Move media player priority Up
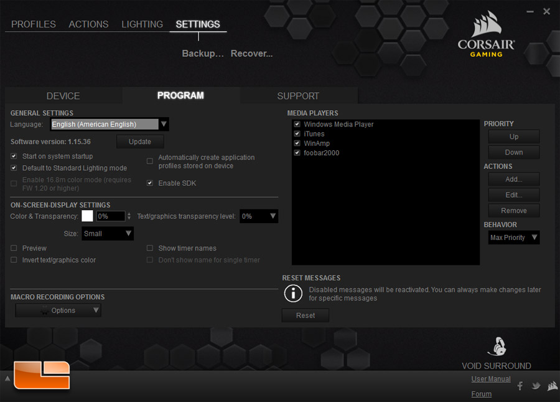Image resolution: width=560 pixels, height=402 pixels. tap(514, 136)
